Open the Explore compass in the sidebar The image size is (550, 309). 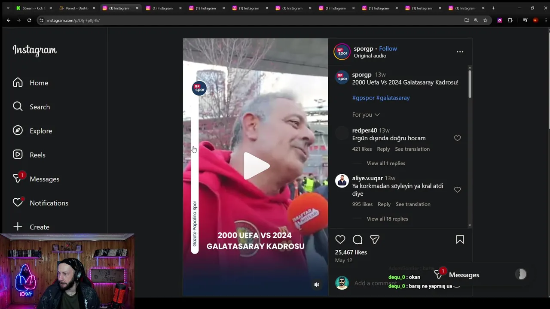(x=32, y=131)
